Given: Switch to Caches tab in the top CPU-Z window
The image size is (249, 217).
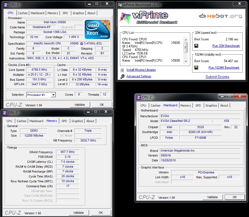Looking at the screenshot, I should [23, 13].
